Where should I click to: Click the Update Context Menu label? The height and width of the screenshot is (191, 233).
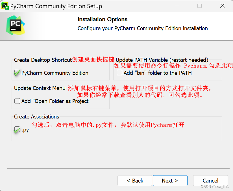[40, 88]
